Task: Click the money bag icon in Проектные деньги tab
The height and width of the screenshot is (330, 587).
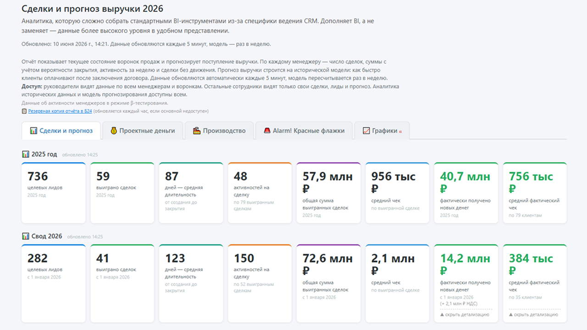Action: (x=114, y=131)
